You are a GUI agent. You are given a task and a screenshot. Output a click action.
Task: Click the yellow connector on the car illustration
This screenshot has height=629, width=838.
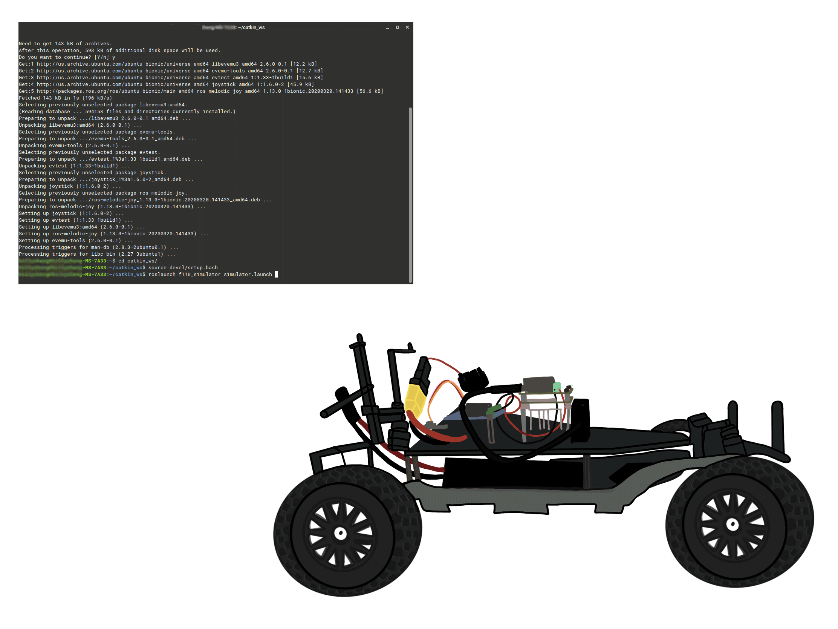click(x=415, y=400)
